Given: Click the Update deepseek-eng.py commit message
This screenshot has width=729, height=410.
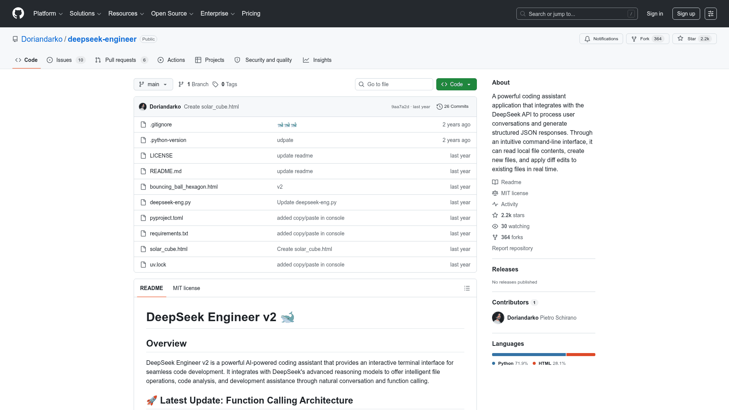Looking at the screenshot, I should click(x=307, y=202).
